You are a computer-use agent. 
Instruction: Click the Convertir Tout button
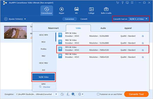(x=136, y=94)
